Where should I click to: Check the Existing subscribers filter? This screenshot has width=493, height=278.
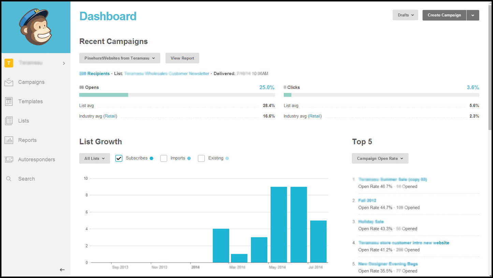(201, 158)
